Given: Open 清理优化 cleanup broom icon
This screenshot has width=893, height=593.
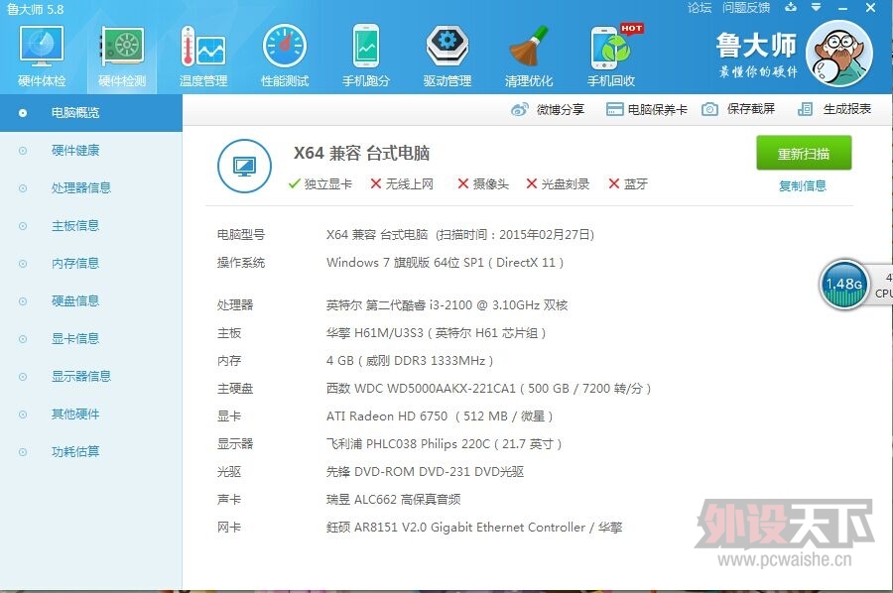Looking at the screenshot, I should coord(529,56).
